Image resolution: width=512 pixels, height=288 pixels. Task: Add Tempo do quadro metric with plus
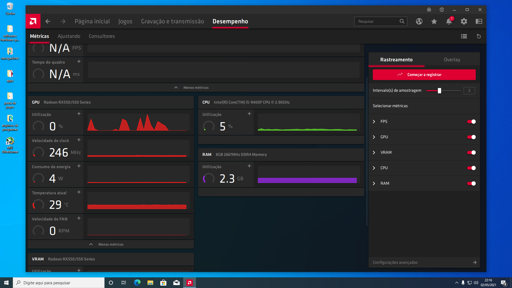click(x=79, y=62)
